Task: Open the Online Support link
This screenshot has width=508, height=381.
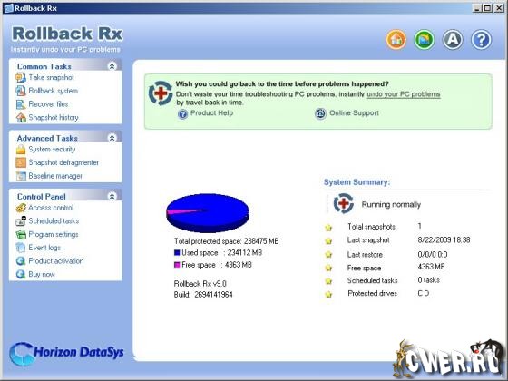Action: pos(354,113)
